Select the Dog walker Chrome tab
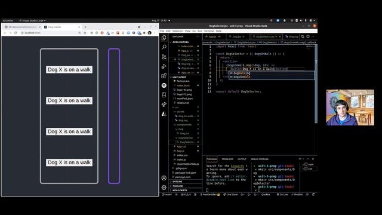The height and width of the screenshot is (215, 382). [x=62, y=27]
